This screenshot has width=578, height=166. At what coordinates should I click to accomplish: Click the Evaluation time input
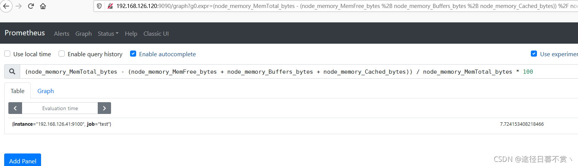tap(60, 108)
